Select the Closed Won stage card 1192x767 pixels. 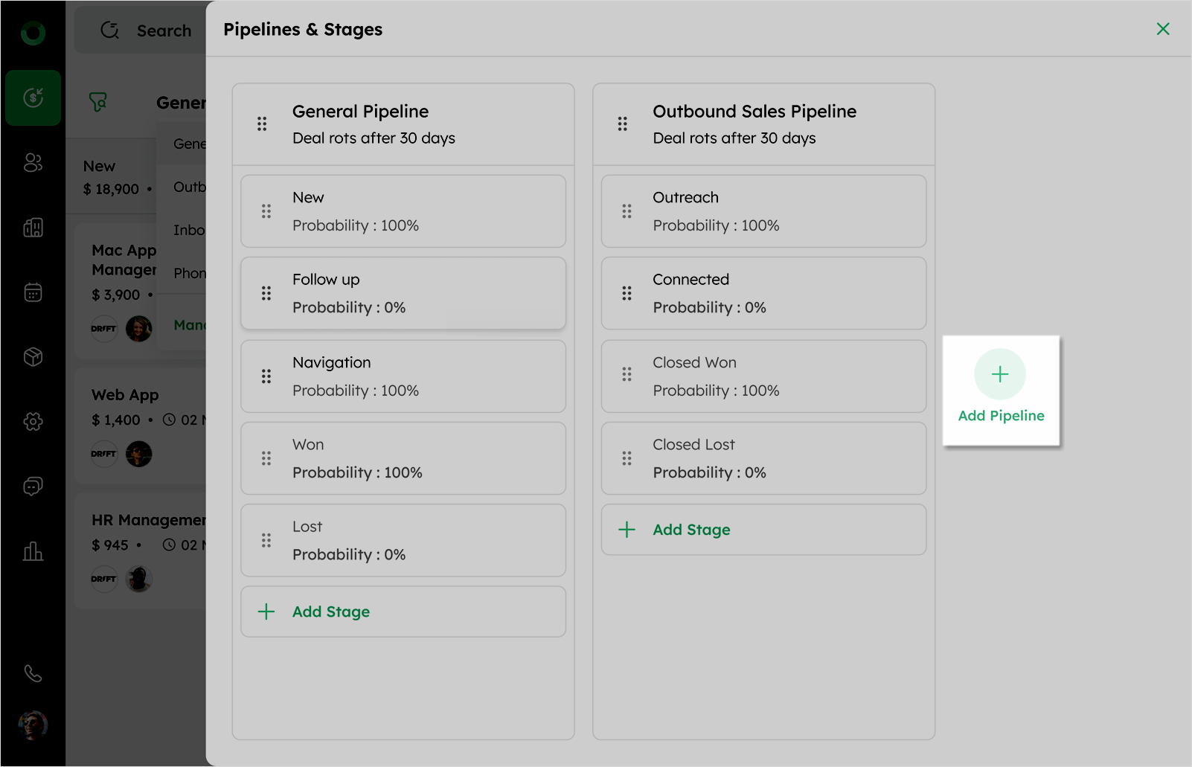click(x=763, y=376)
